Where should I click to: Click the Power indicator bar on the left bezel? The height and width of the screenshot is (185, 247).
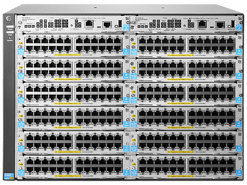click(x=10, y=27)
